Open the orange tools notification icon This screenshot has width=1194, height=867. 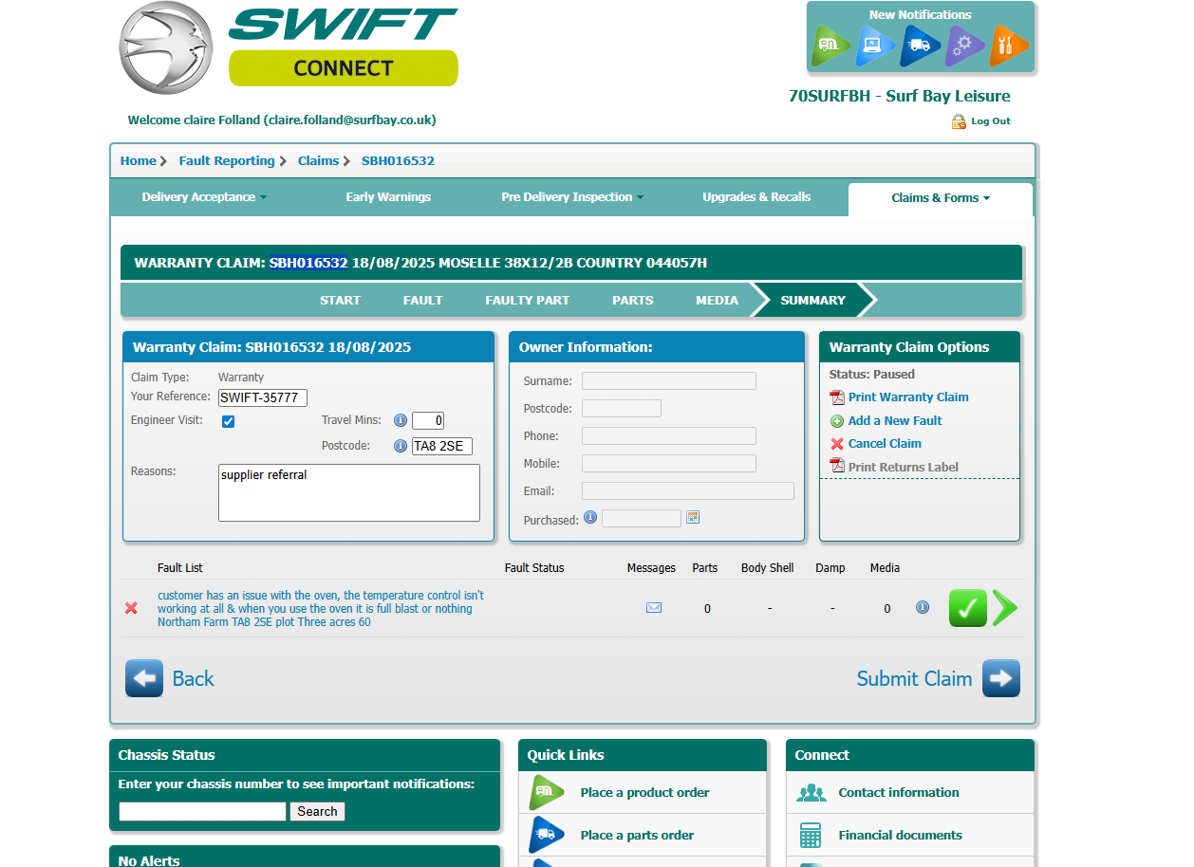1008,45
